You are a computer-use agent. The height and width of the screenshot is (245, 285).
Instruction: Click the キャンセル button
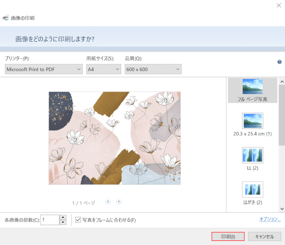click(x=264, y=236)
